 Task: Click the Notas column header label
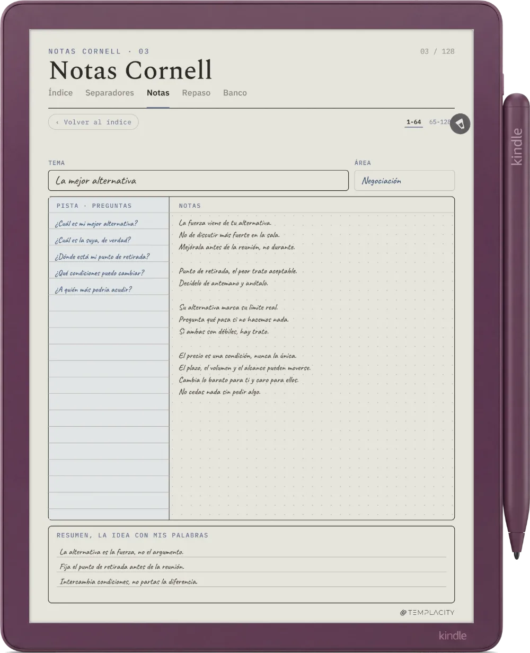(190, 206)
